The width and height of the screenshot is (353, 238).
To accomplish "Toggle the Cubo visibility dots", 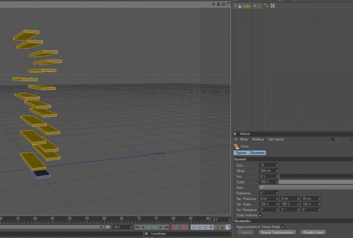I will click(259, 6).
